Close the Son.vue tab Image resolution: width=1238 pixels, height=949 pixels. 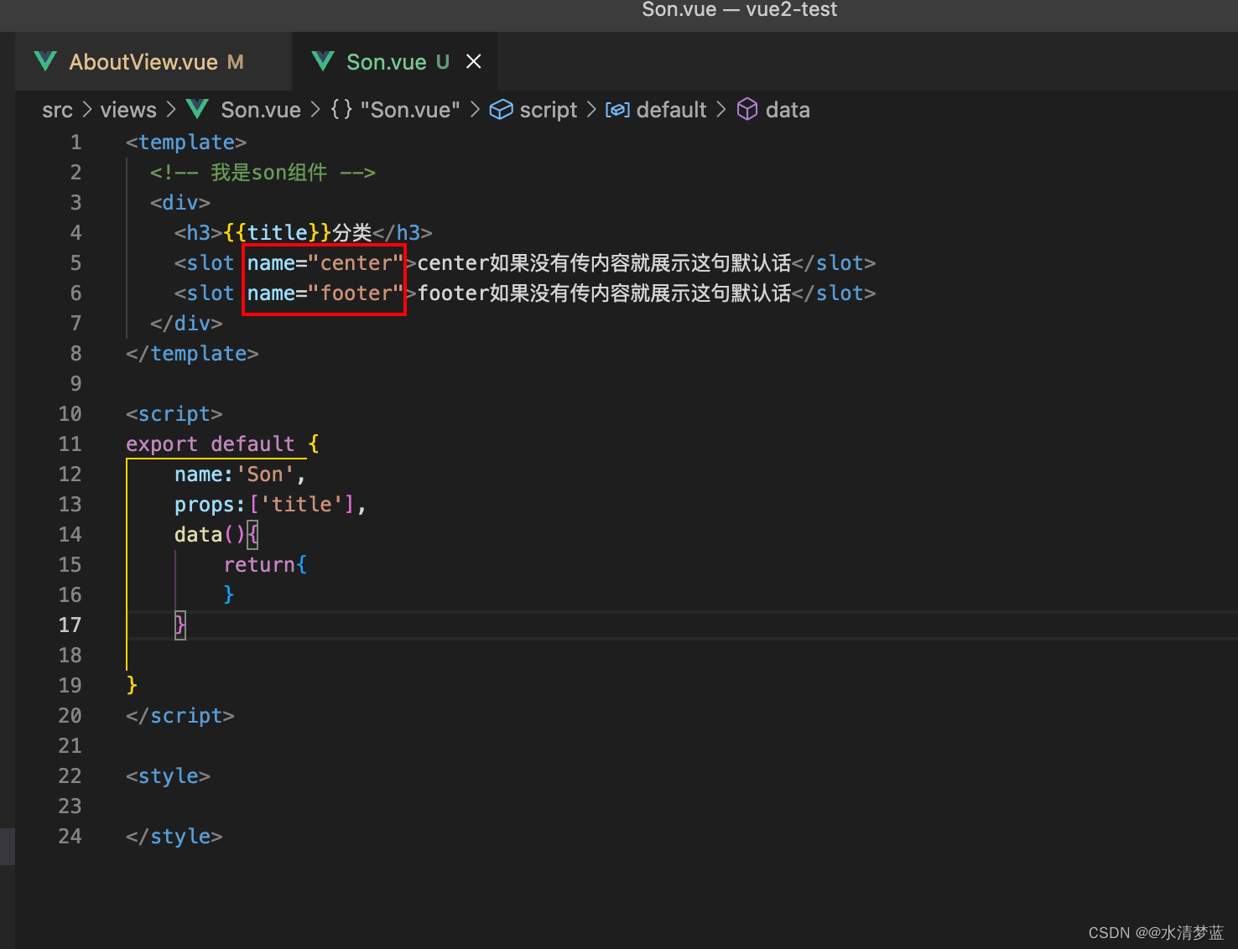click(474, 61)
